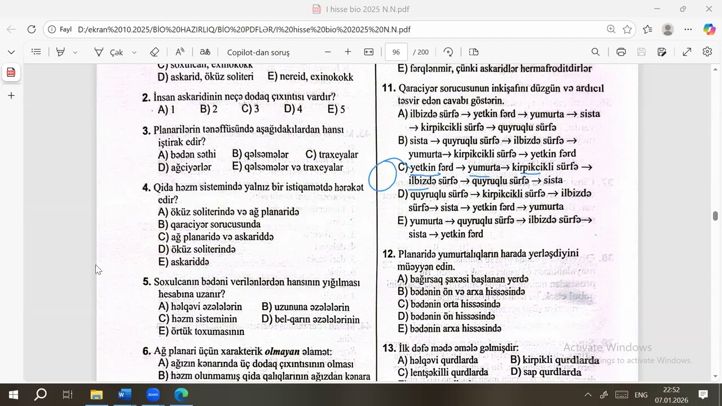Screen dimensions: 722x406
Task: Open the touch keyboard tray icon
Action: point(622,395)
